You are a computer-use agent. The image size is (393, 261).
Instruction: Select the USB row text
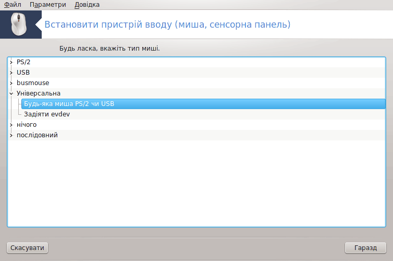click(23, 73)
